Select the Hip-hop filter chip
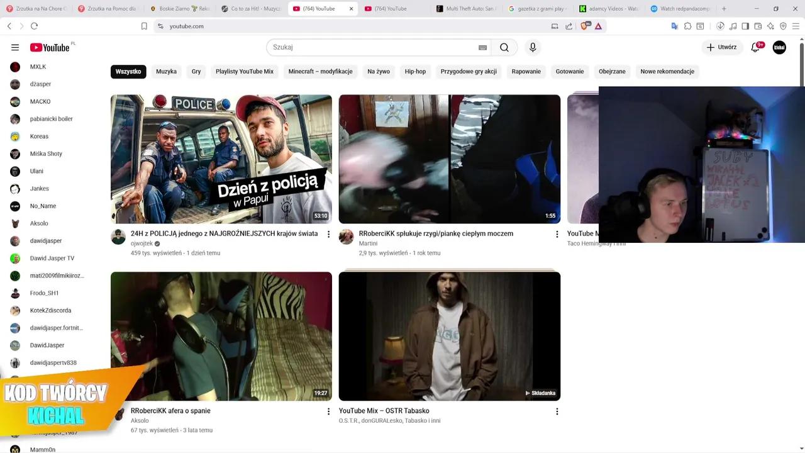 point(415,72)
